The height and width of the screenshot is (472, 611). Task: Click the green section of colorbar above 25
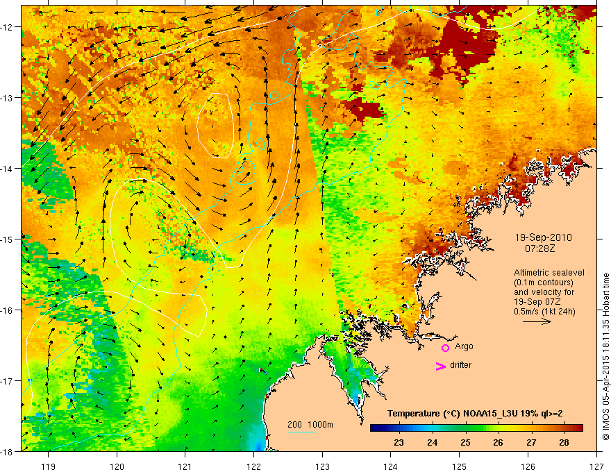[466, 428]
